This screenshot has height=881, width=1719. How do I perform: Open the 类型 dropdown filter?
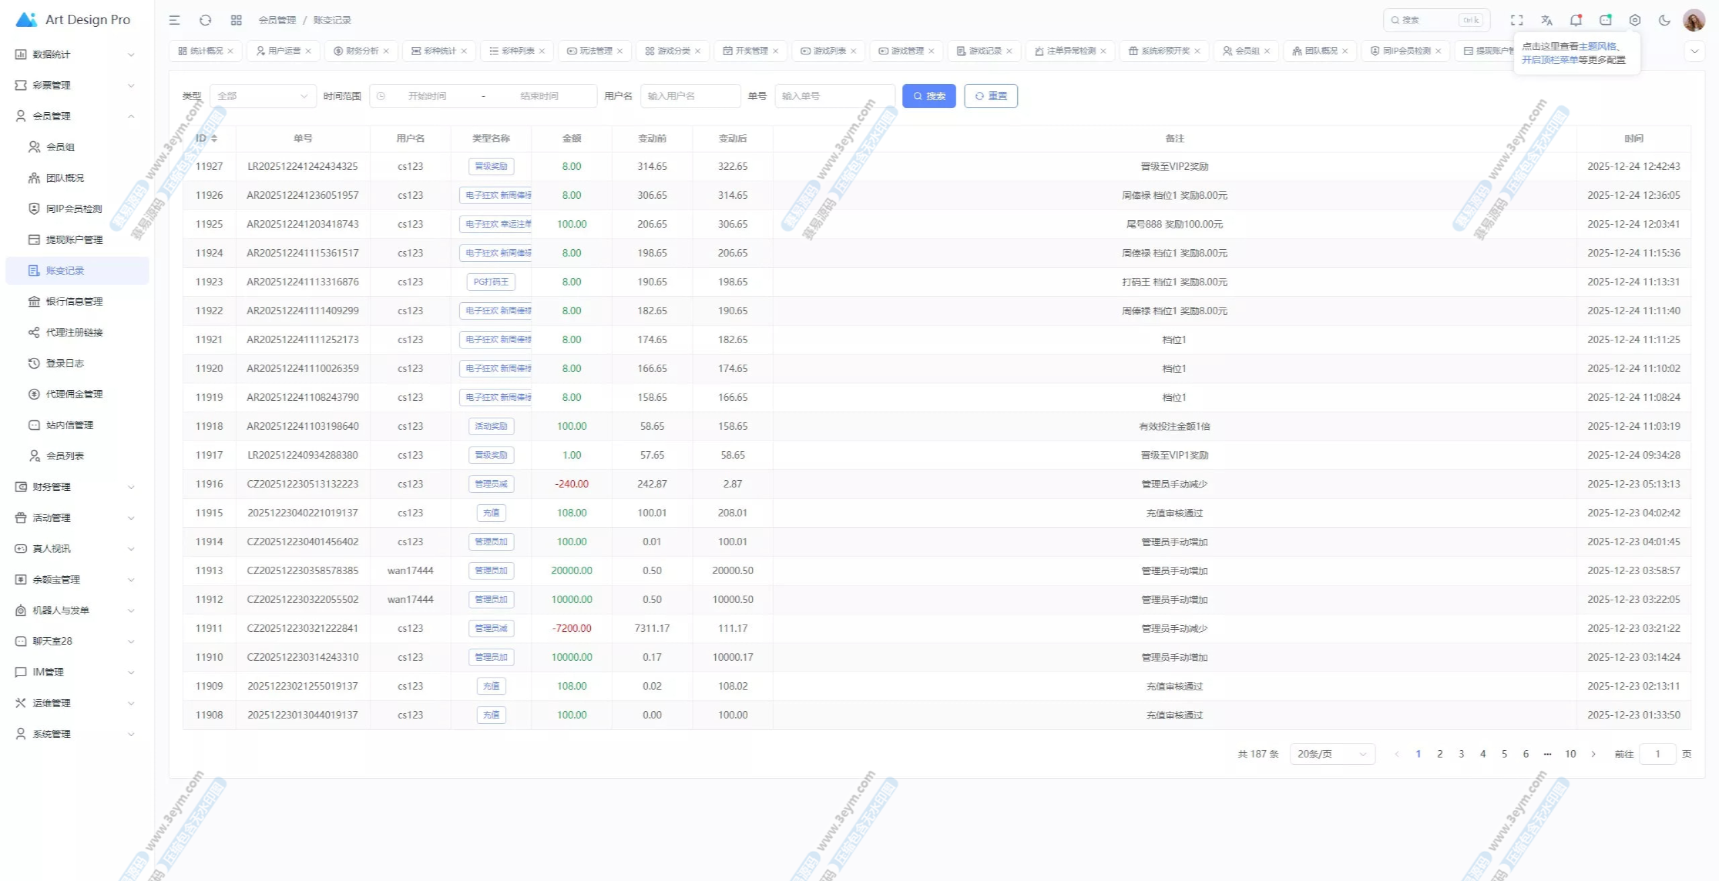(x=262, y=96)
